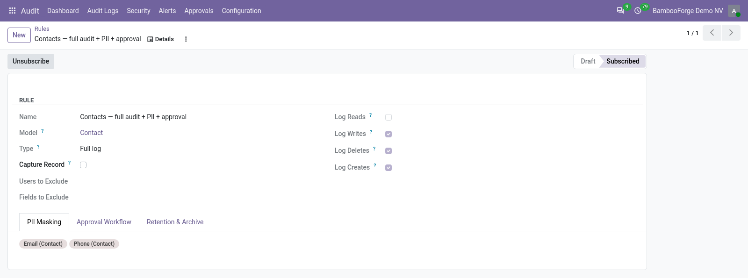The height and width of the screenshot is (278, 748).
Task: Click the Details button
Action: (x=160, y=39)
